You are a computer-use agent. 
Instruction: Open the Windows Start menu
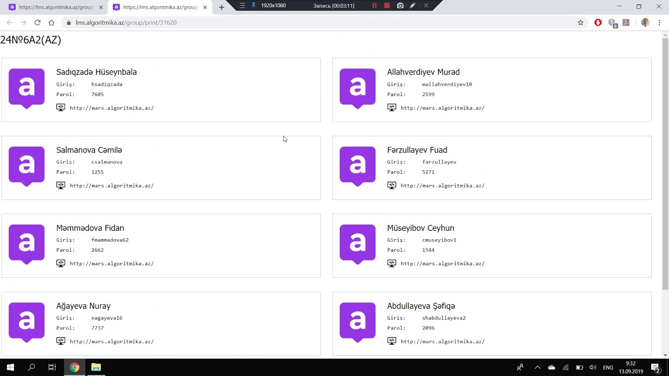(x=10, y=367)
